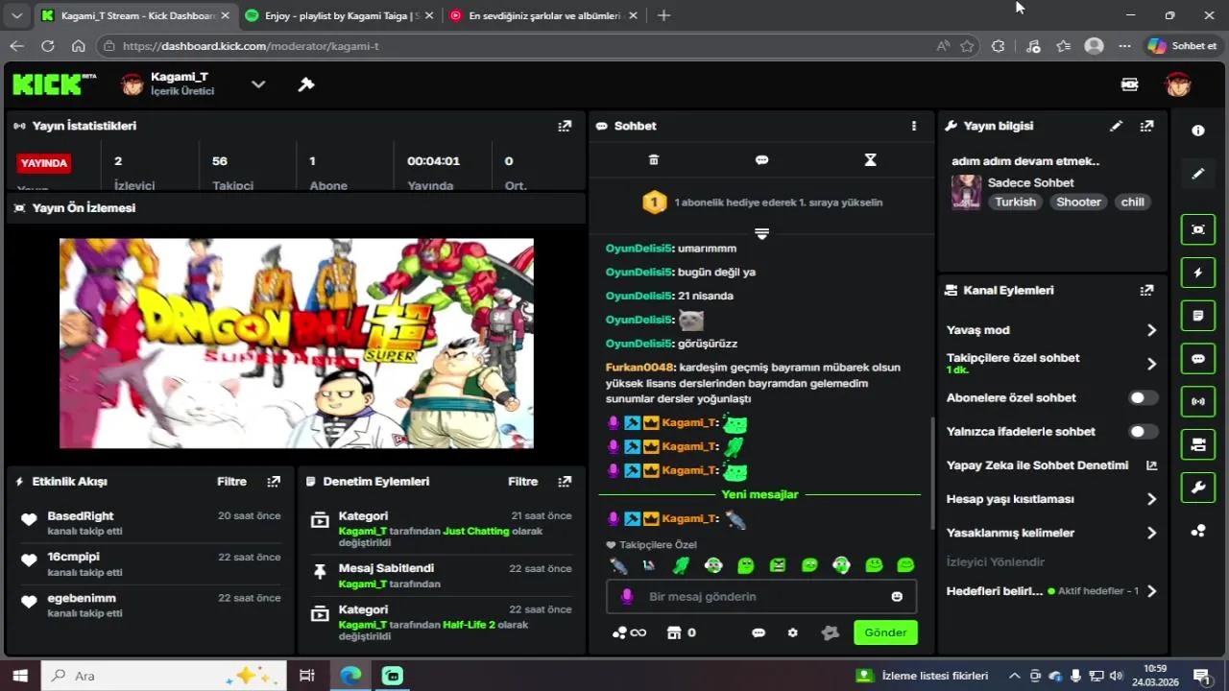Select the Kagami_T Stream Kick Dashboard tab
Image resolution: width=1229 pixels, height=691 pixels.
click(x=135, y=15)
